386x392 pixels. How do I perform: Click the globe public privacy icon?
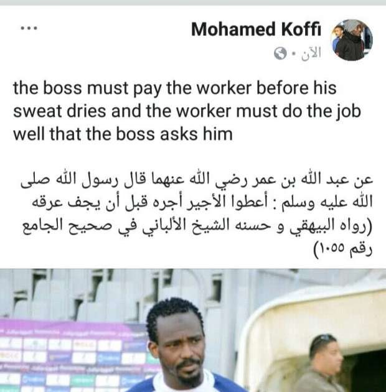(x=280, y=53)
